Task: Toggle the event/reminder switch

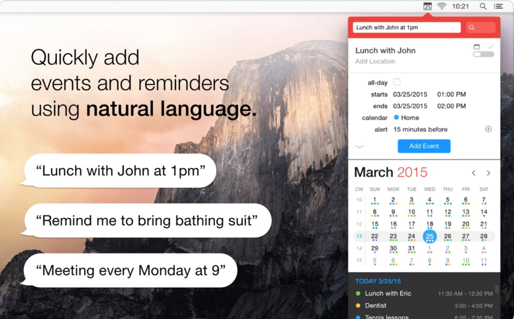Action: [x=483, y=55]
